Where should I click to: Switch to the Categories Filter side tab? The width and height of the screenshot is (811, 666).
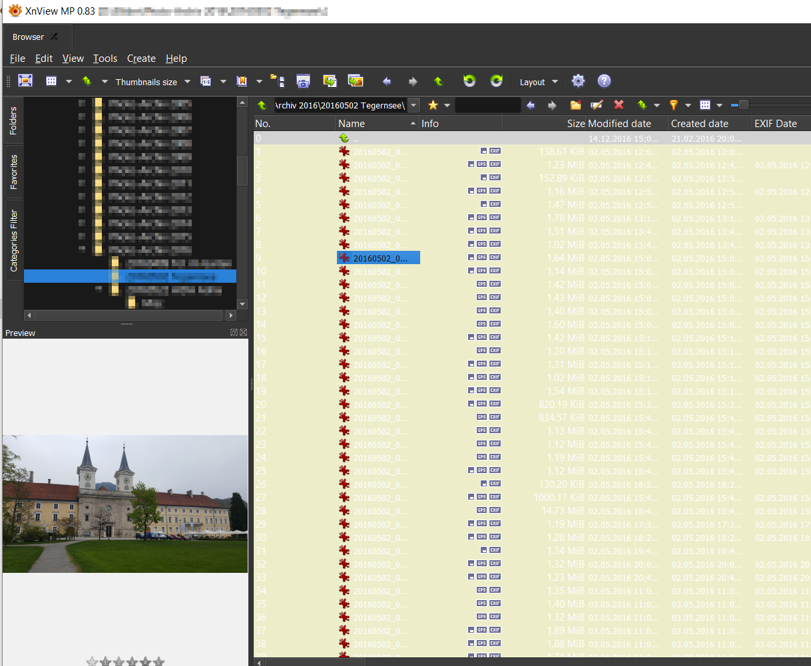coord(13,240)
